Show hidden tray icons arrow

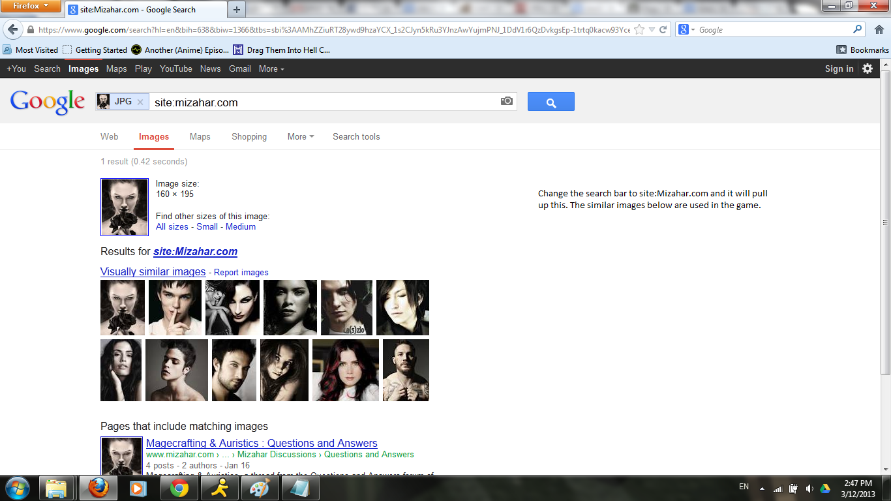pyautogui.click(x=762, y=488)
